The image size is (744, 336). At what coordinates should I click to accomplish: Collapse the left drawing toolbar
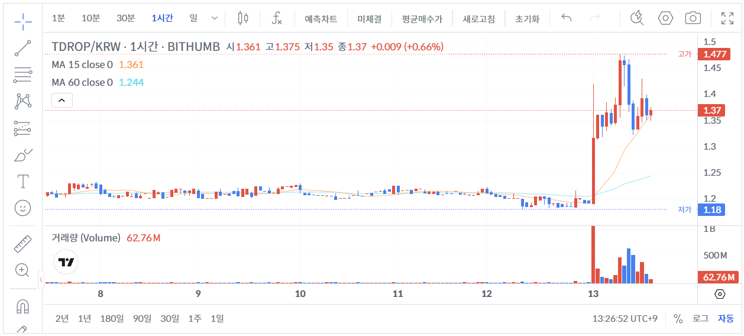[x=41, y=279]
